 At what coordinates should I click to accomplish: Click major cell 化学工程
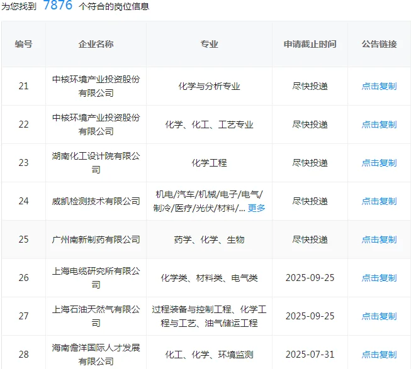coord(209,163)
